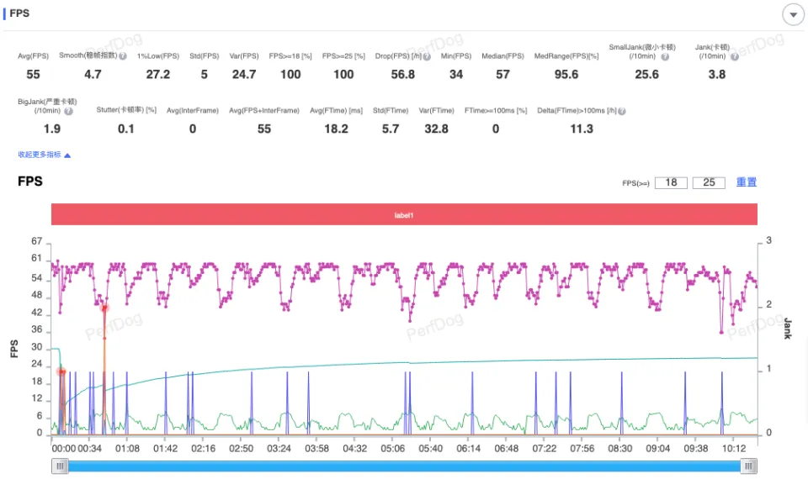Click the FPS threshold field showing 18
This screenshot has width=808, height=479.
pyautogui.click(x=671, y=182)
